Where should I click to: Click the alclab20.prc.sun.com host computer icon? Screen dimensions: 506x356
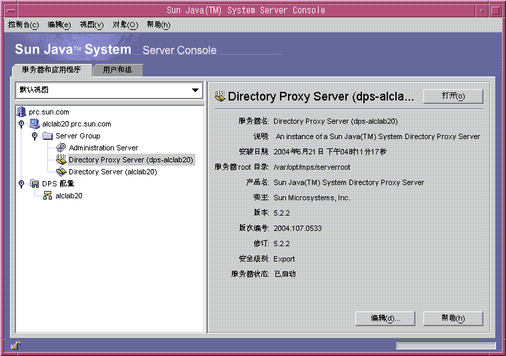[x=34, y=124]
